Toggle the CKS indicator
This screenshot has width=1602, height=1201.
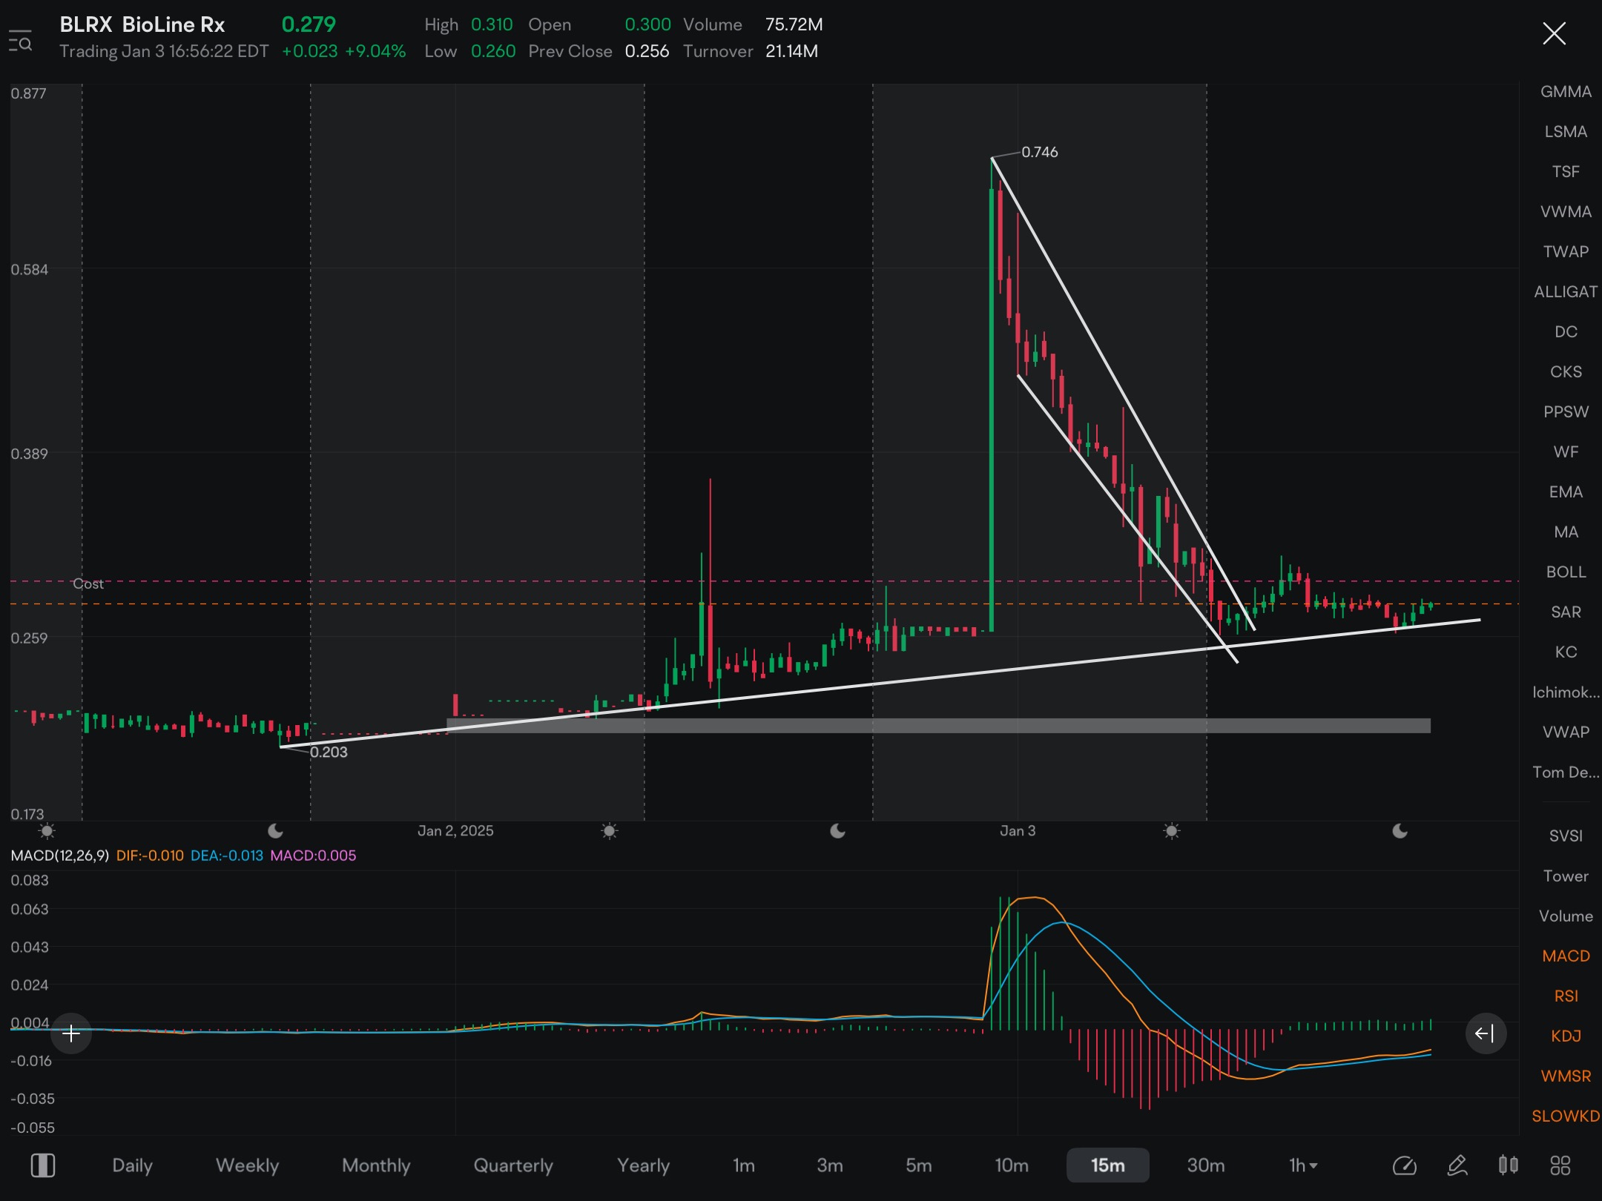(x=1566, y=372)
